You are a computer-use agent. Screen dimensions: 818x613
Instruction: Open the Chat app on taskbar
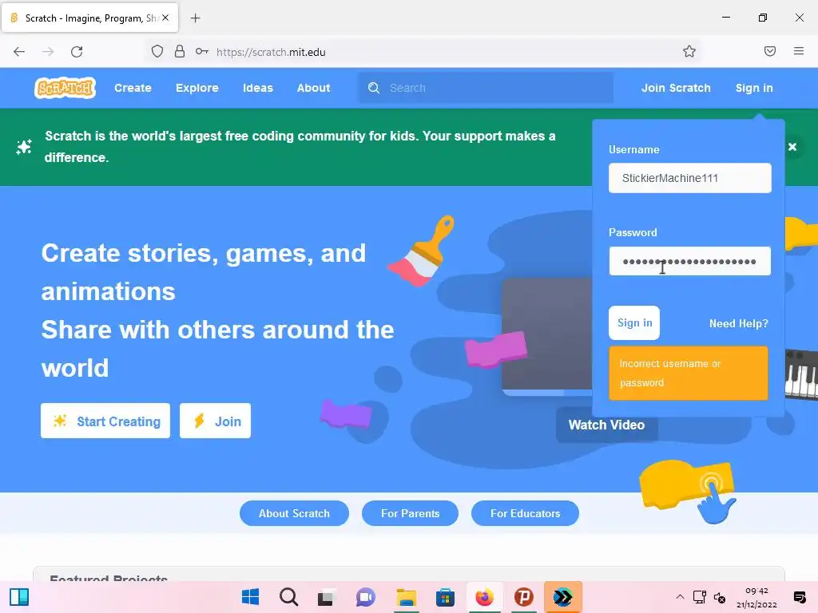pyautogui.click(x=366, y=597)
